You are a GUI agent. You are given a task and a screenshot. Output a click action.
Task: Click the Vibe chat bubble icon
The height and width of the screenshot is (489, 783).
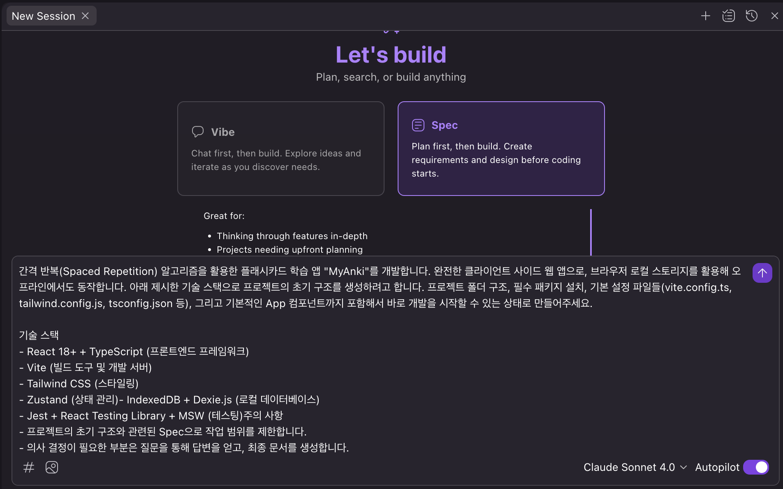click(x=198, y=132)
